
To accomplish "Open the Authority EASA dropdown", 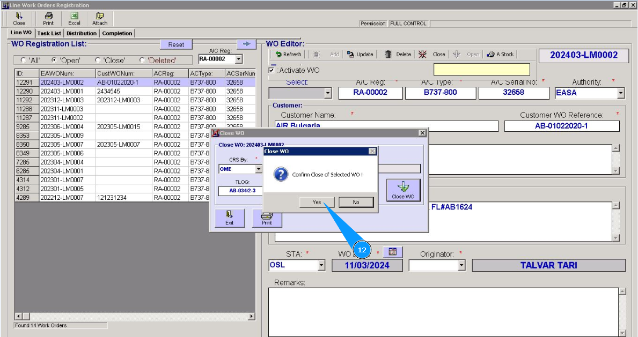I will pyautogui.click(x=621, y=93).
